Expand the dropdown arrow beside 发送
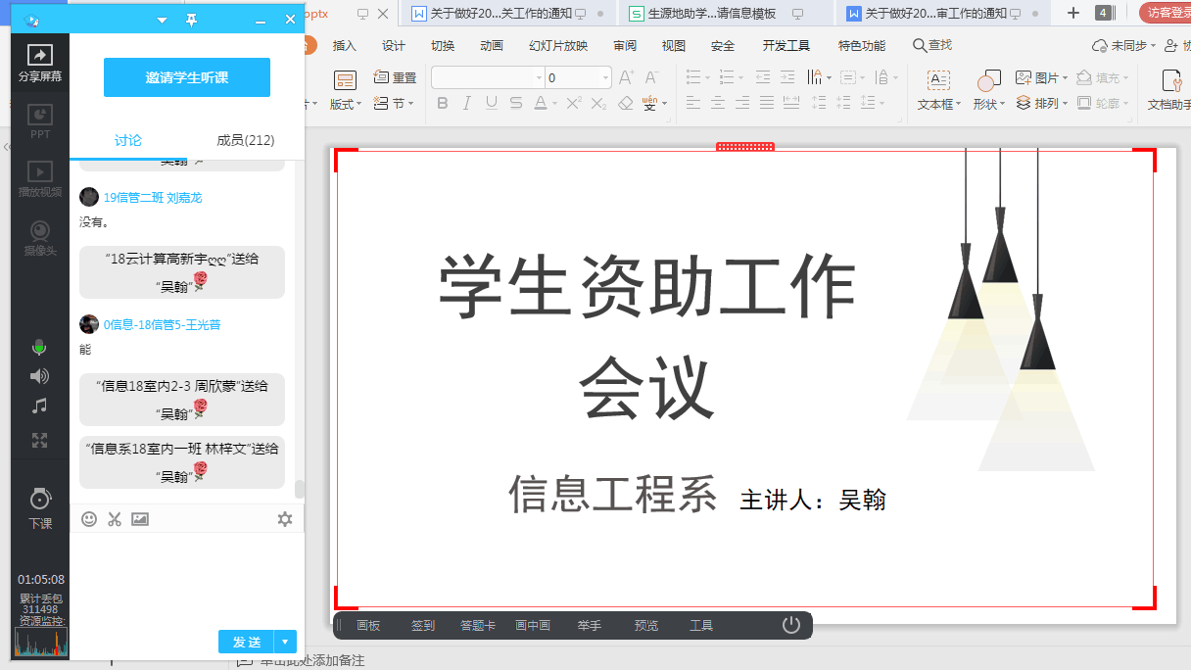The width and height of the screenshot is (1191, 670). pos(285,642)
